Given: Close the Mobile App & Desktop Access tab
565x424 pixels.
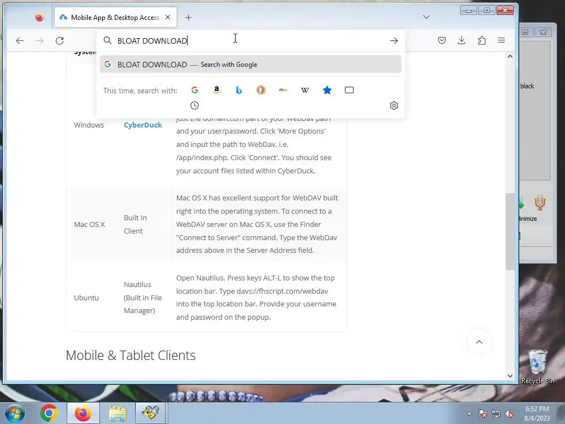Looking at the screenshot, I should point(168,17).
